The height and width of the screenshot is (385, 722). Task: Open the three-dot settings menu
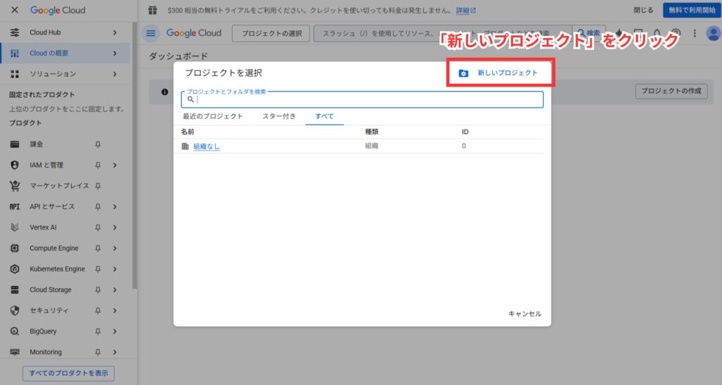pos(695,33)
